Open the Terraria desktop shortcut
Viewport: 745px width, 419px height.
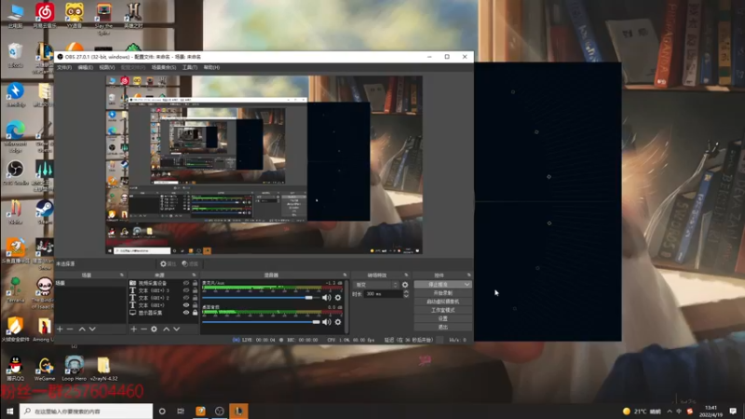[15, 290]
